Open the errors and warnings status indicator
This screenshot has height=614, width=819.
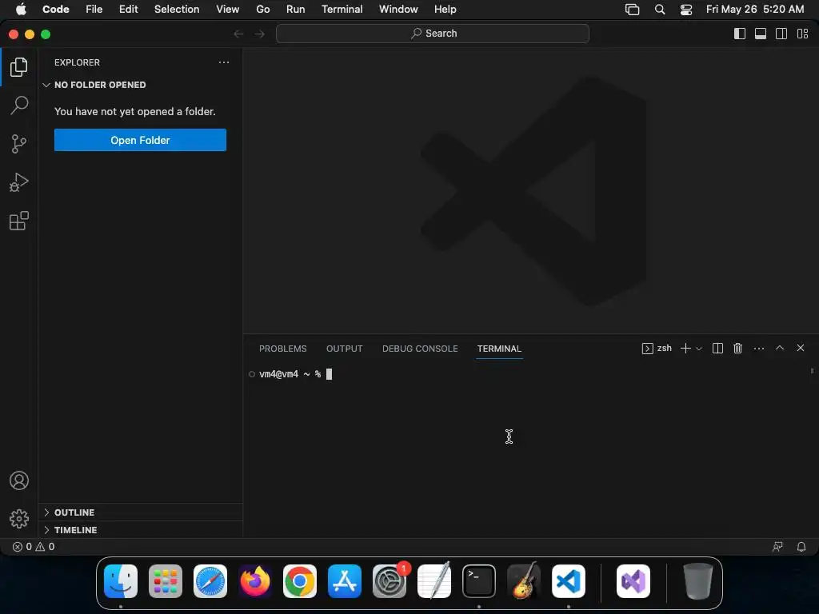pyautogui.click(x=34, y=547)
